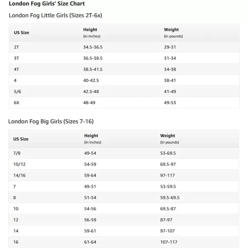Click the 14/16 size cell
This screenshot has width=248, height=248.
(19, 175)
